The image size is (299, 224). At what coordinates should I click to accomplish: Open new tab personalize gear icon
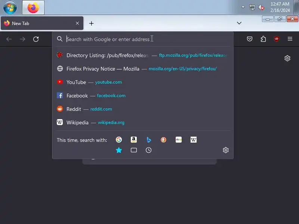287,58
